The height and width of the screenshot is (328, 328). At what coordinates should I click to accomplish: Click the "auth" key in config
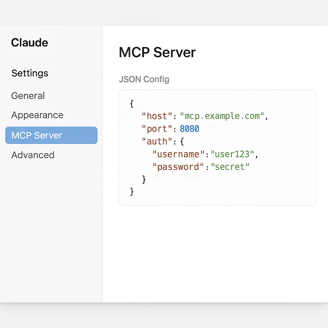(157, 142)
